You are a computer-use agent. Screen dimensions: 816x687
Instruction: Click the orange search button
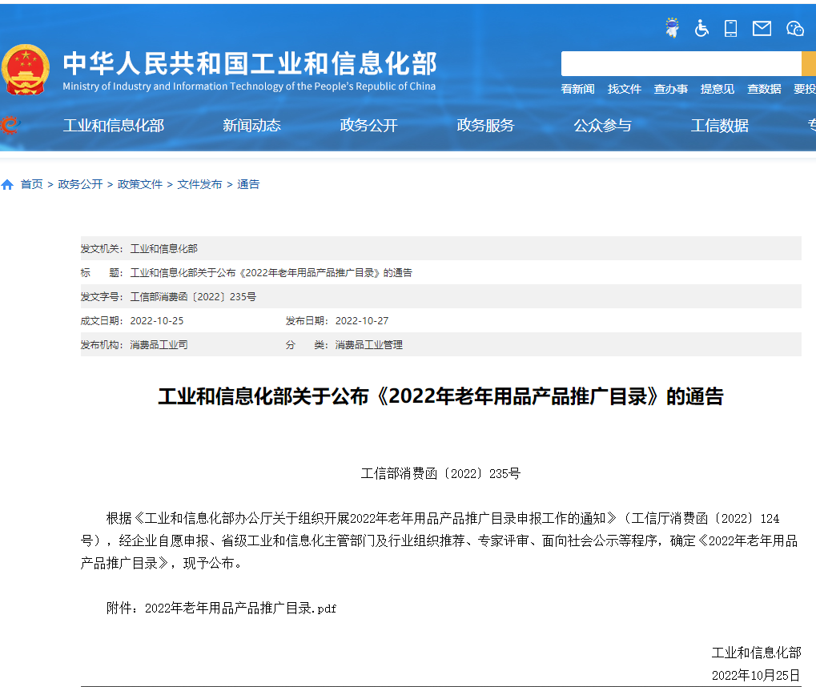(x=809, y=63)
